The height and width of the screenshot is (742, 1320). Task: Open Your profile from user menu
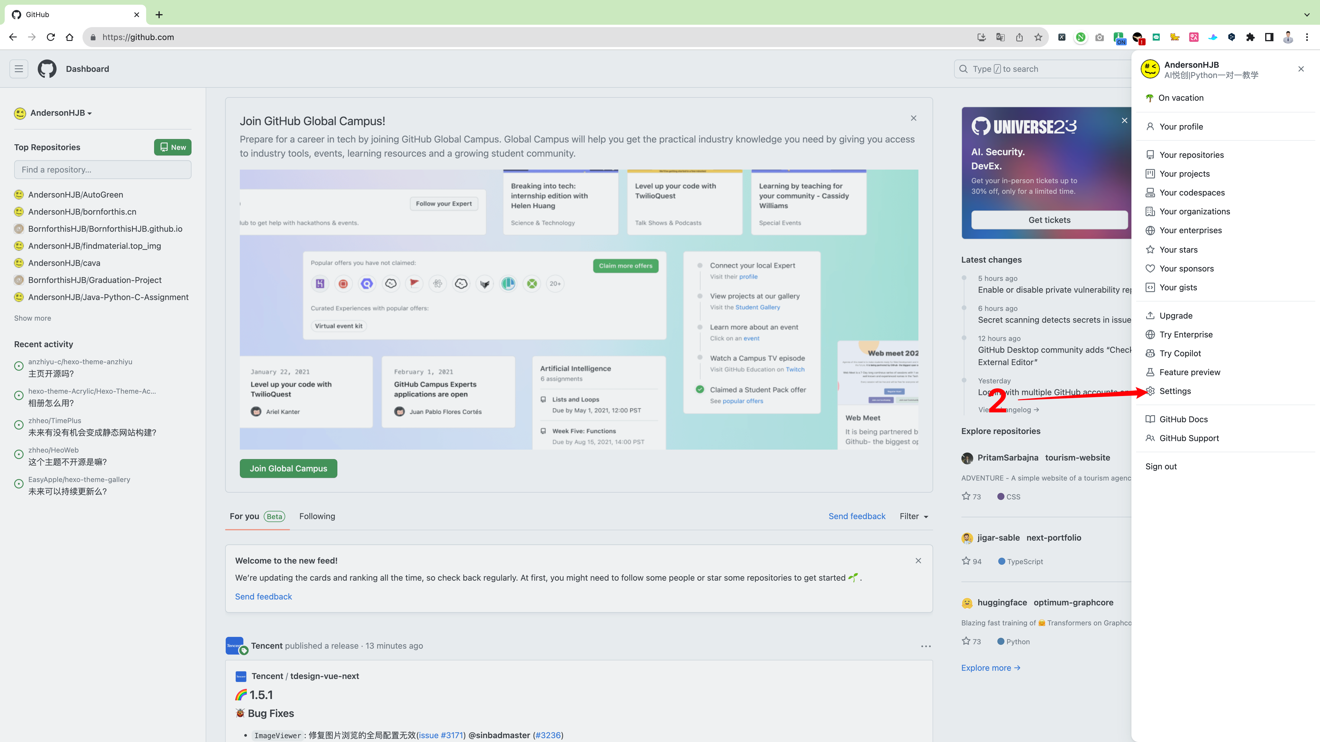point(1225,127)
